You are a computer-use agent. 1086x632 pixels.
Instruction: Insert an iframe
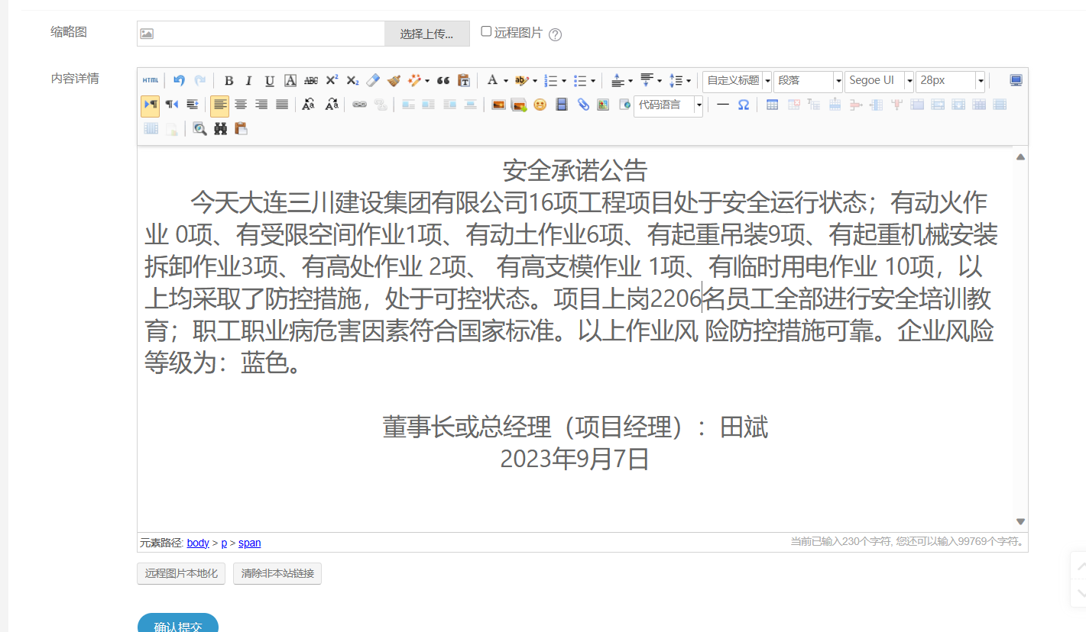(624, 105)
